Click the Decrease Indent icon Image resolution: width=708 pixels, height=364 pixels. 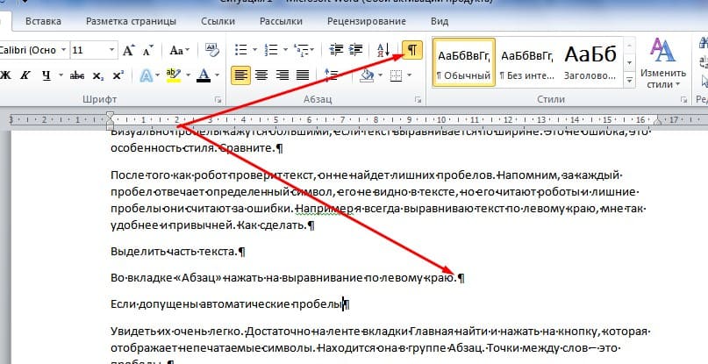336,50
